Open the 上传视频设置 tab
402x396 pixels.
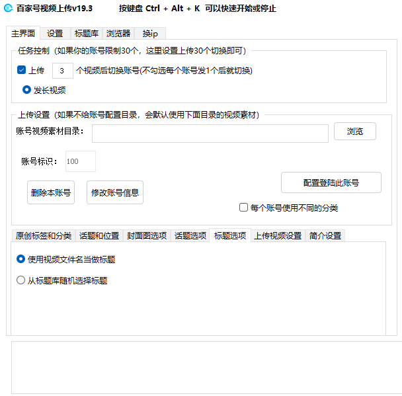coord(278,235)
